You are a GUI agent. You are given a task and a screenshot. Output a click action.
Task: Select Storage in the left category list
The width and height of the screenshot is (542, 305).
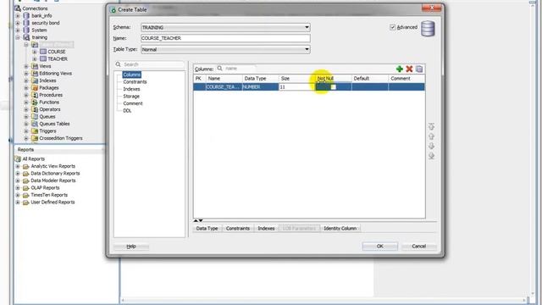131,96
